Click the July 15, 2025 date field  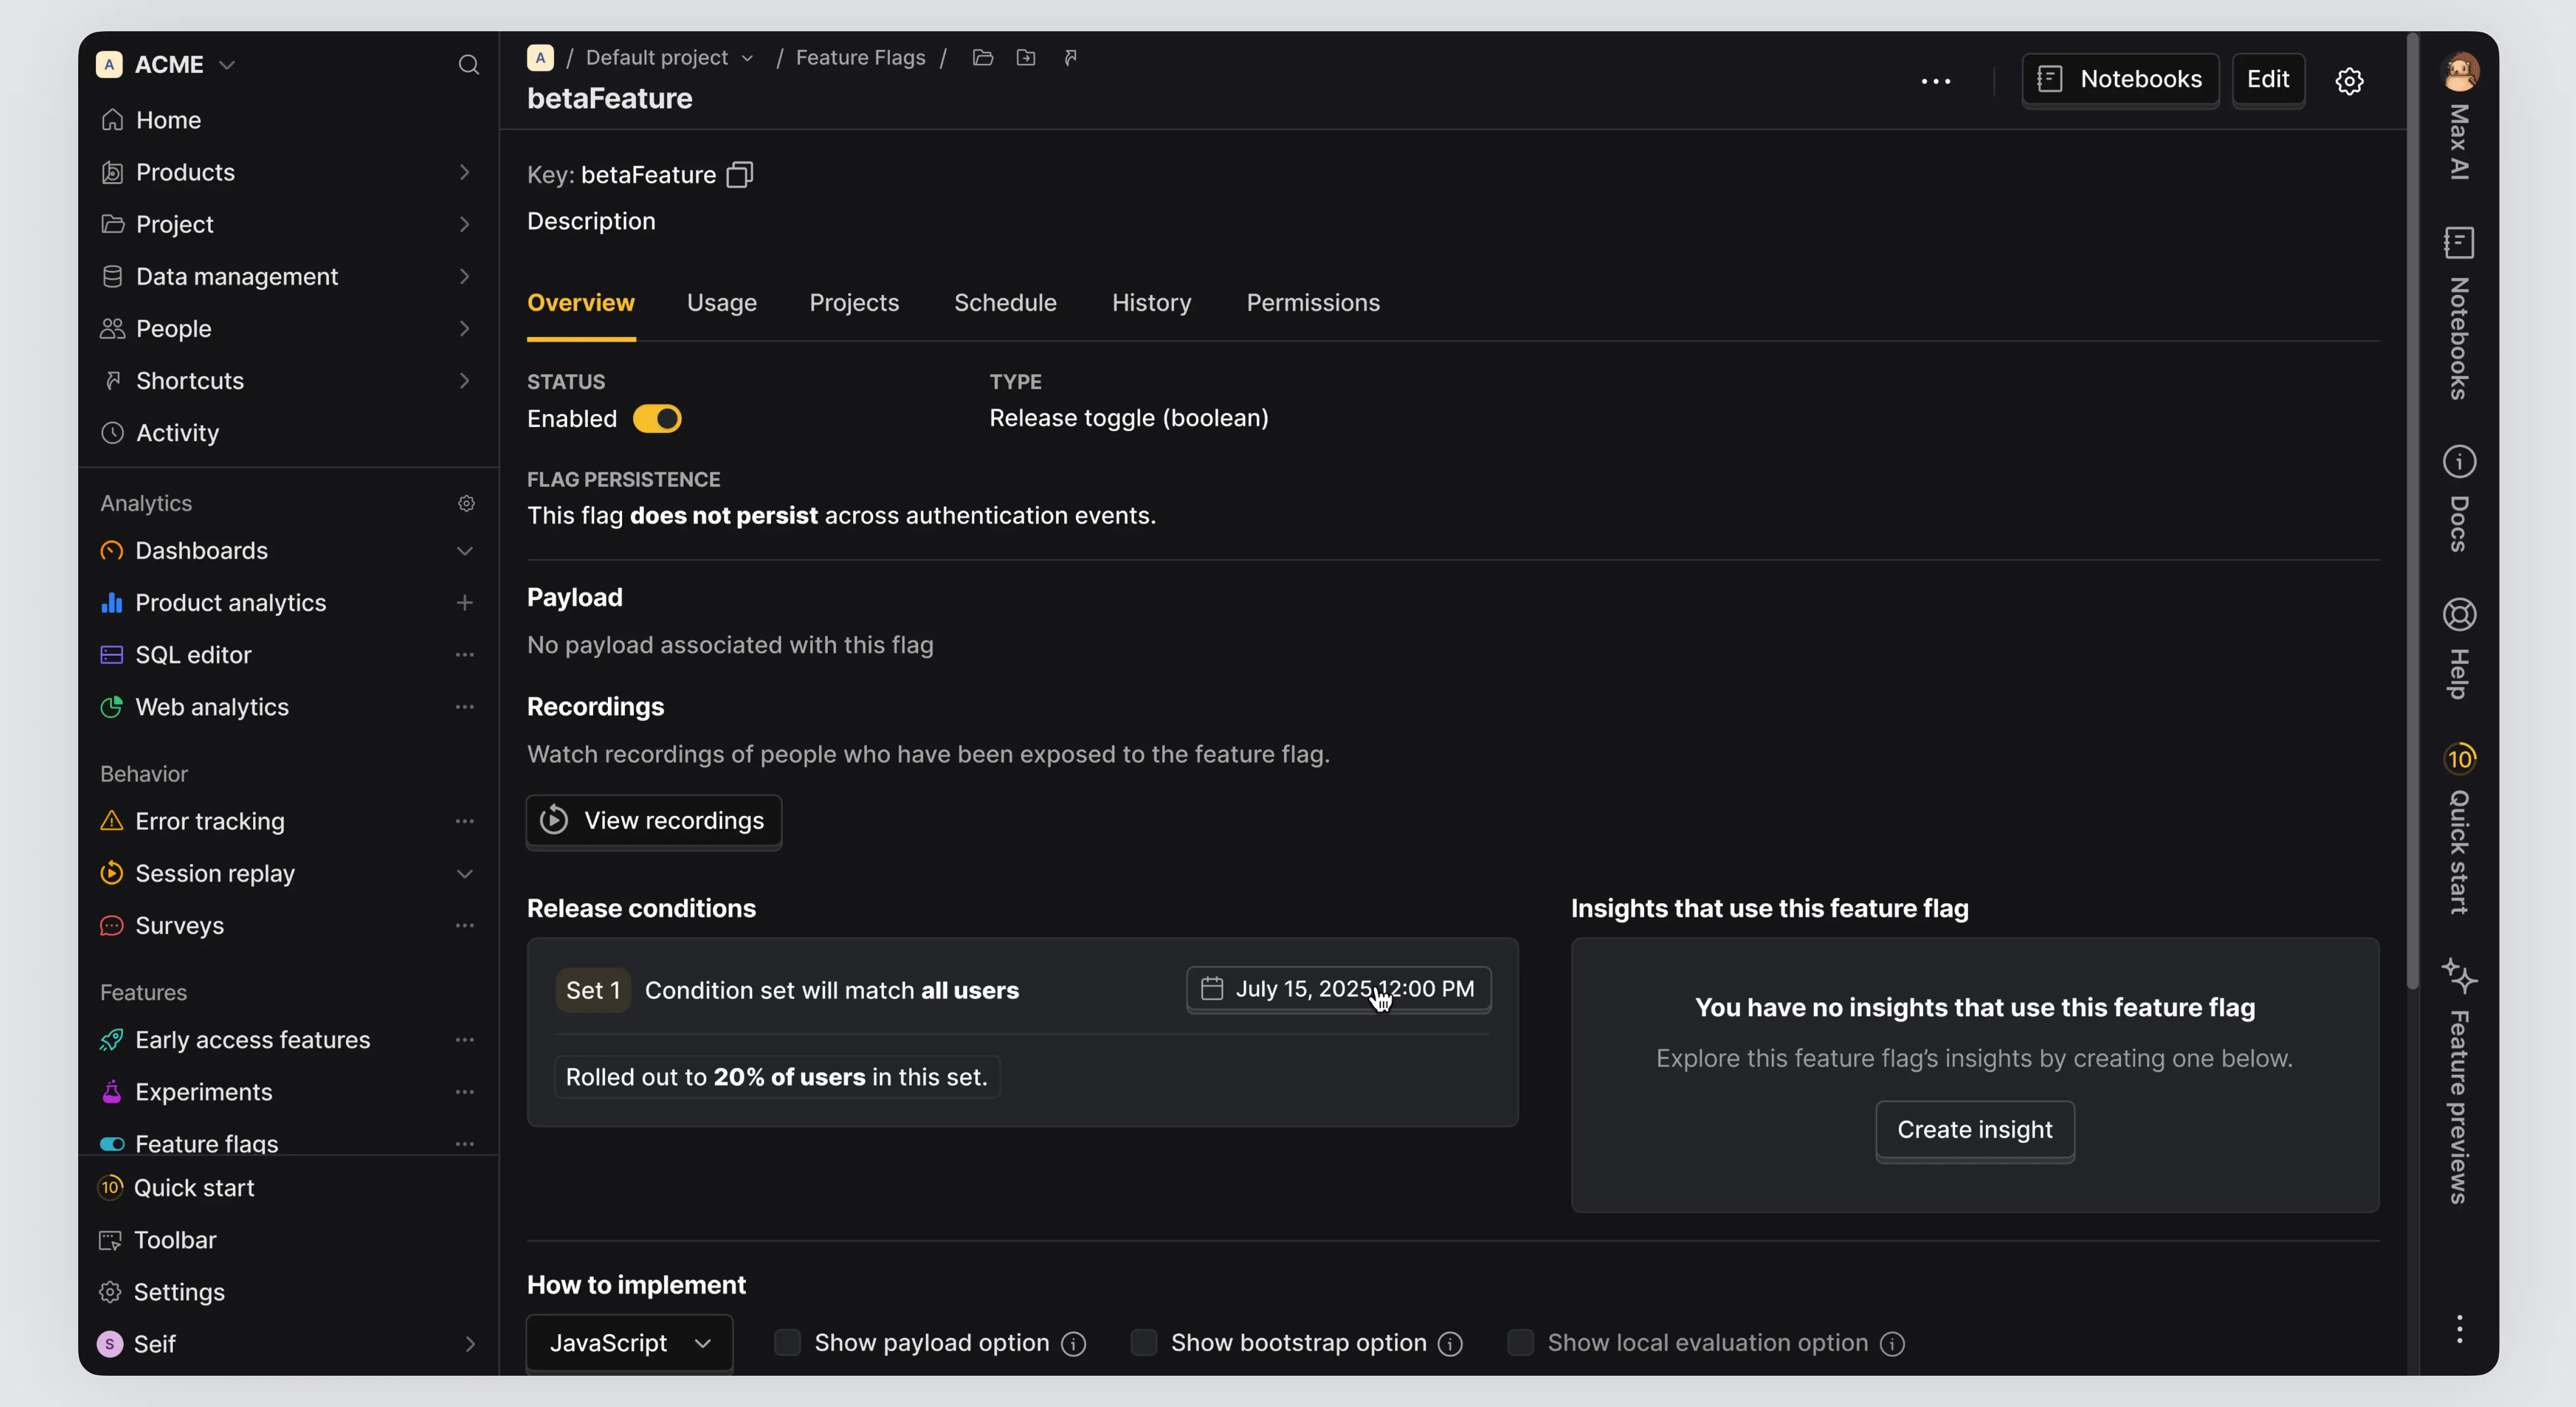pos(1338,989)
